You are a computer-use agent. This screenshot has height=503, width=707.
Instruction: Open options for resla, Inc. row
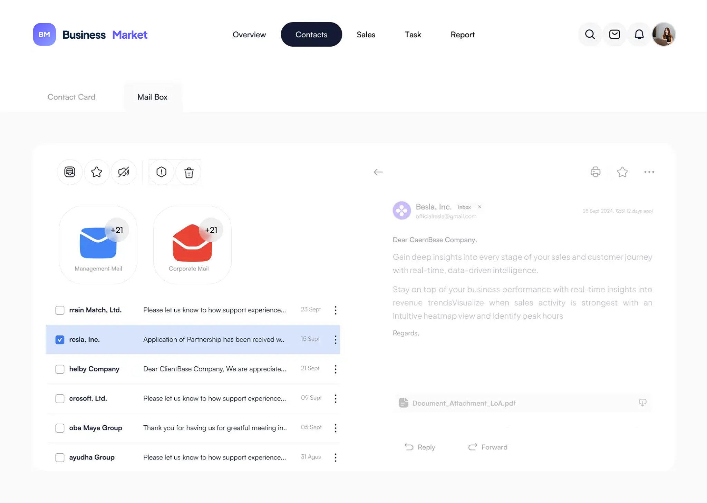[x=335, y=339]
